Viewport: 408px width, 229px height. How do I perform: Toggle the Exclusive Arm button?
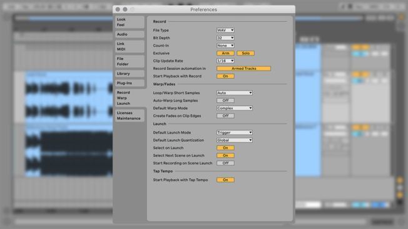[225, 53]
